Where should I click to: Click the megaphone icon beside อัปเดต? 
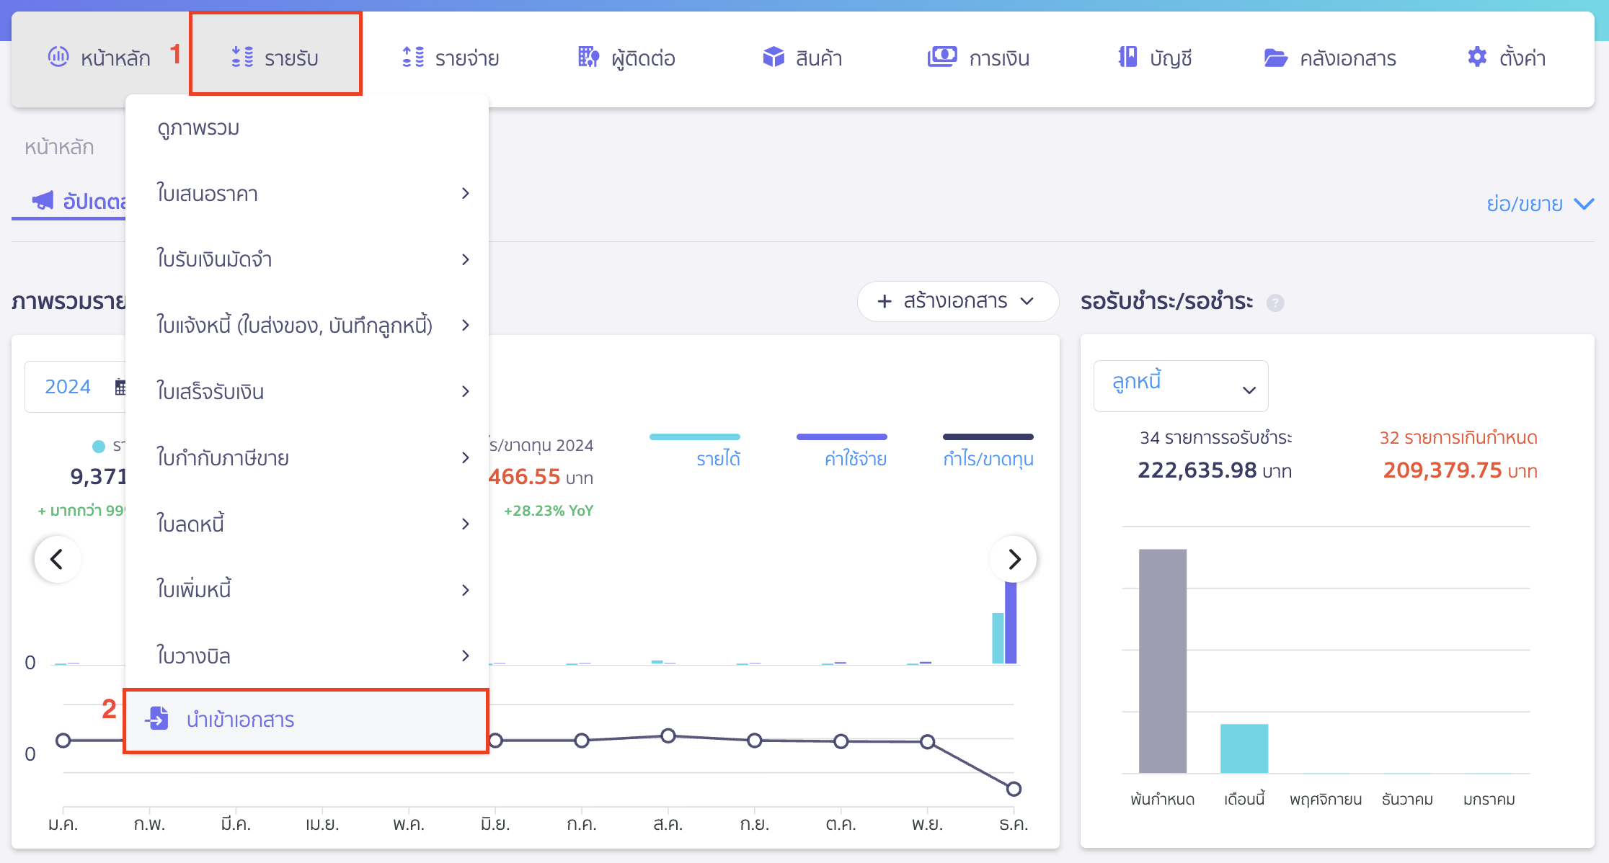43,201
